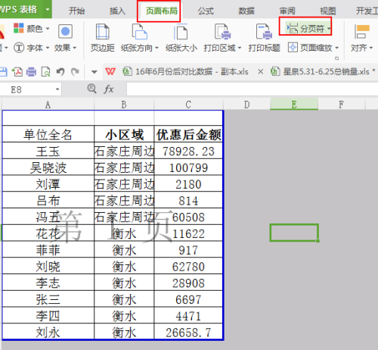Click the Save icon in quick toolbar
The height and width of the screenshot is (350, 378).
[3, 72]
